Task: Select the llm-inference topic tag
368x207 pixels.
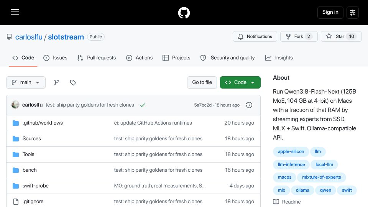Action: (x=291, y=164)
